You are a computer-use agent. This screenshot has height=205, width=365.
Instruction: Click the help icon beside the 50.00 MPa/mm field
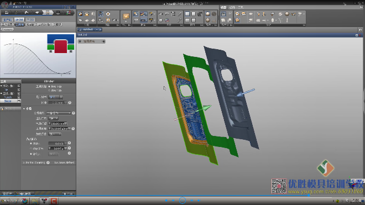pos(73,128)
